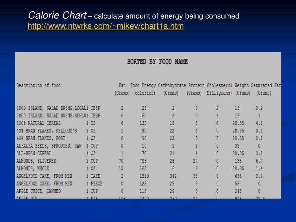
Task: Select the '1000 ISLAND, SALAD DRSNG,LOCAL' row name
Action: (x=51, y=108)
